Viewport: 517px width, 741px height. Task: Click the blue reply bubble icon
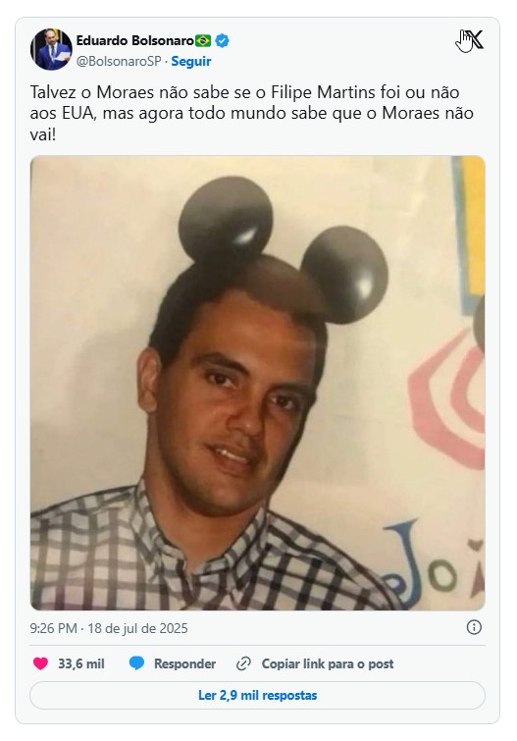pyautogui.click(x=136, y=663)
